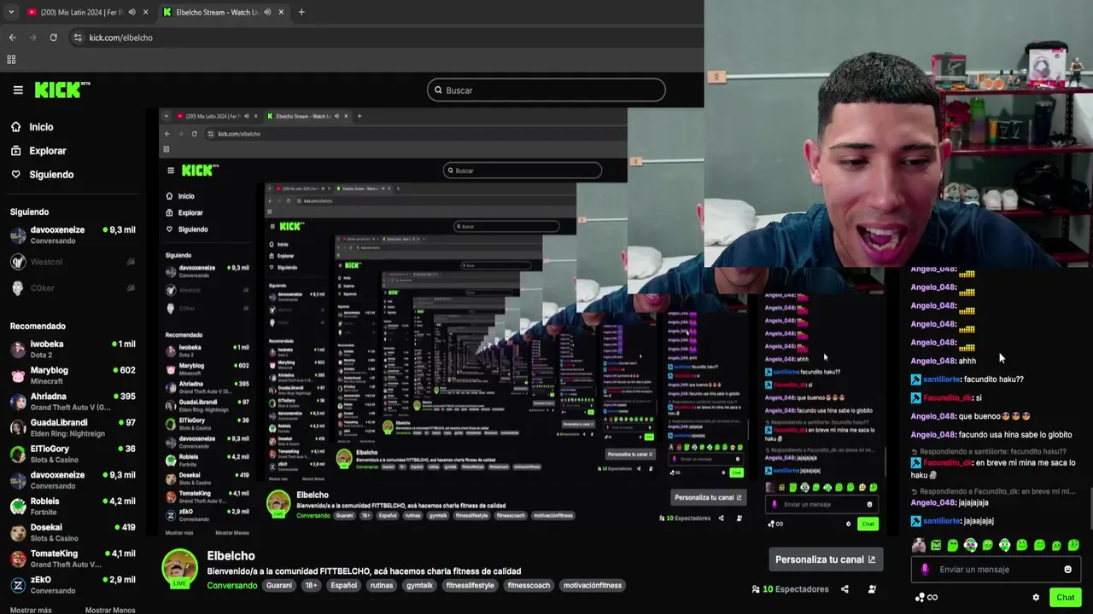Select the fitnesscoach tag on main page
Screen dimensions: 1093x614
coord(529,586)
